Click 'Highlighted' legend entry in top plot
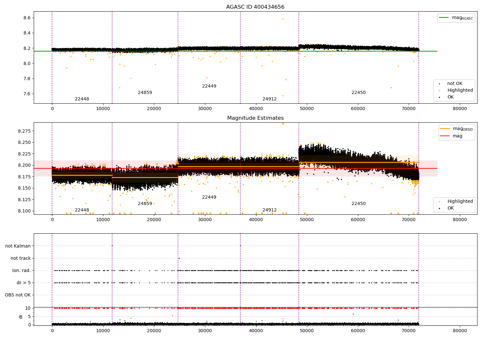Screen dimensions: 482x338 pos(456,90)
